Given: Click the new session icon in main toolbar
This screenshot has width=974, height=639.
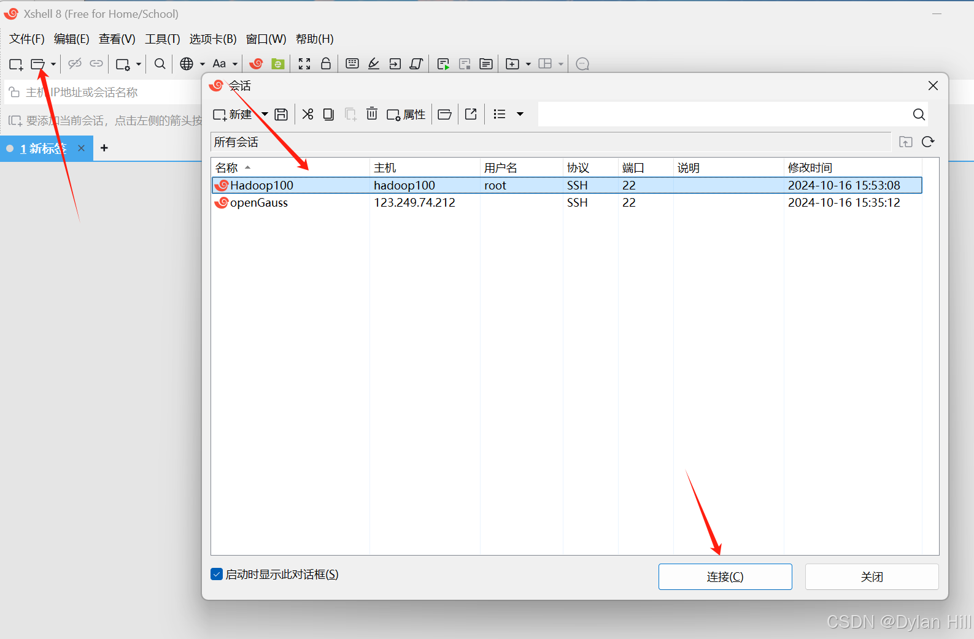Looking at the screenshot, I should pyautogui.click(x=16, y=64).
